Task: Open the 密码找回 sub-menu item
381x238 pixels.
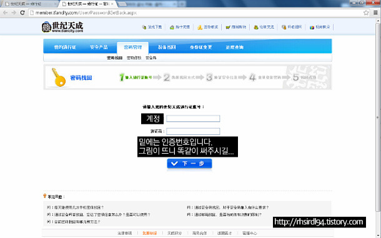Action: click(x=115, y=58)
